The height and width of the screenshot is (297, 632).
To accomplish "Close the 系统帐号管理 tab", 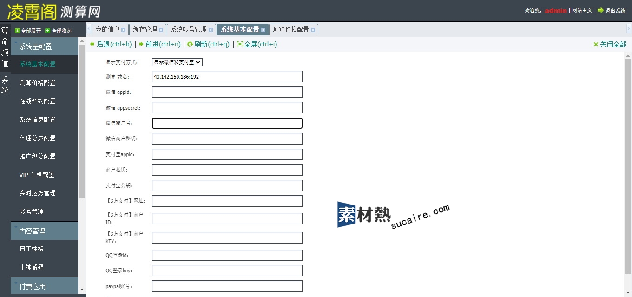I will [211, 30].
